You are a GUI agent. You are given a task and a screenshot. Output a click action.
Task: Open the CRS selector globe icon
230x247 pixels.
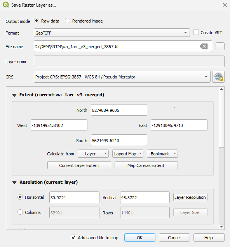[x=218, y=77]
